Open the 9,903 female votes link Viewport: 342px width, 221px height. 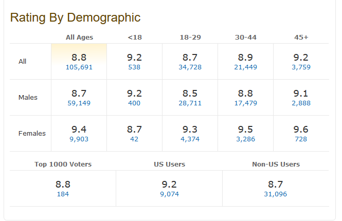pos(79,139)
